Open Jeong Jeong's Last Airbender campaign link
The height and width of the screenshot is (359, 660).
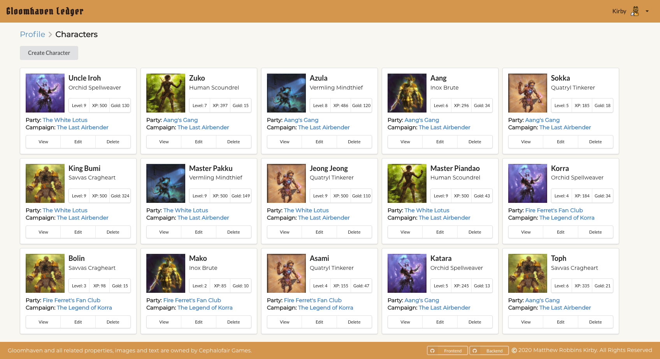pos(324,218)
